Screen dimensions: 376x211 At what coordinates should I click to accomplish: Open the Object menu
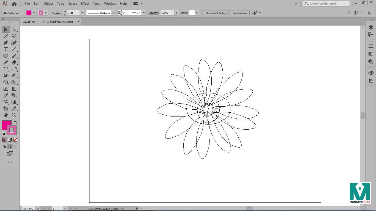point(48,4)
